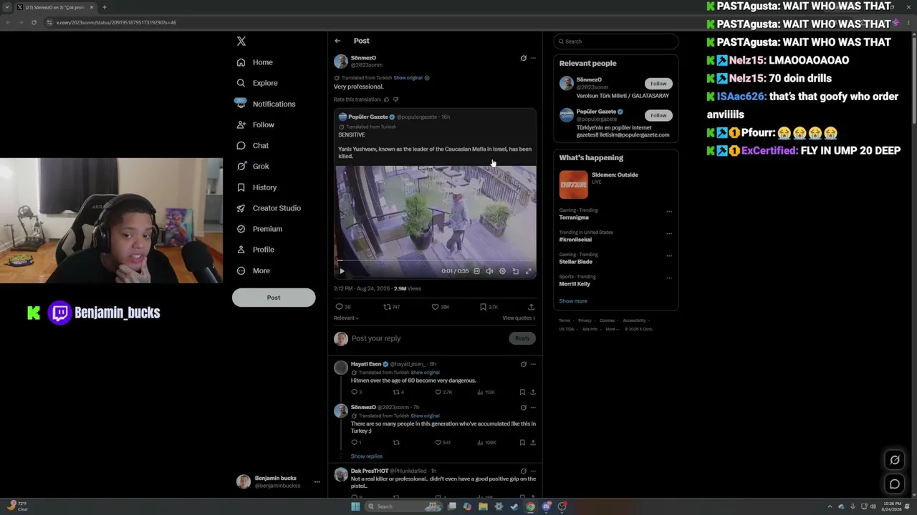Open Chat in the sidebar
Viewport: 917px width, 515px height.
coord(253,145)
